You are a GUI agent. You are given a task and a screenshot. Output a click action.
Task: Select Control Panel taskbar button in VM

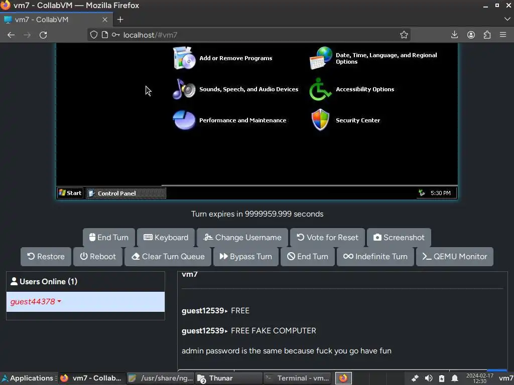(x=126, y=193)
